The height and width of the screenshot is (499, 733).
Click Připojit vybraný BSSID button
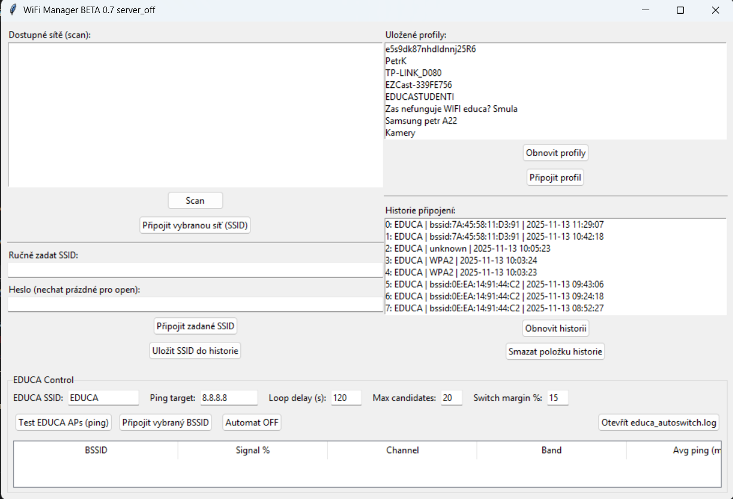pyautogui.click(x=166, y=423)
